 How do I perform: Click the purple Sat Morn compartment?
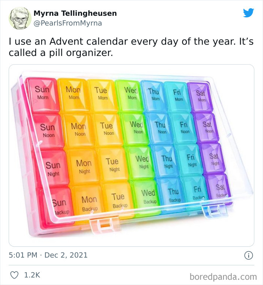(201, 95)
